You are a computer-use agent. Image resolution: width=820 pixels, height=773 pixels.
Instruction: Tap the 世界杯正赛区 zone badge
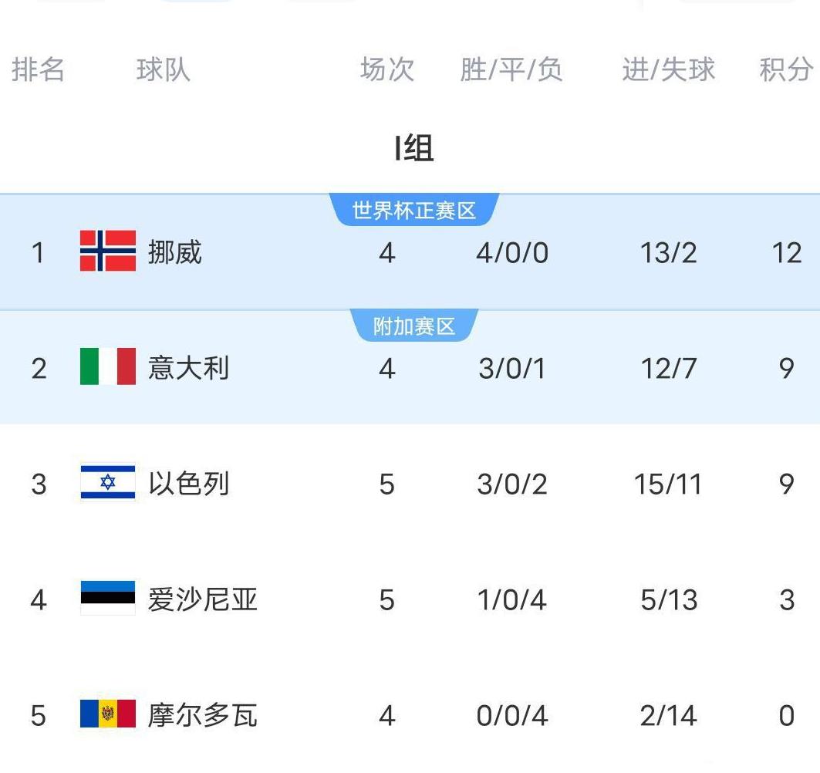tap(414, 211)
